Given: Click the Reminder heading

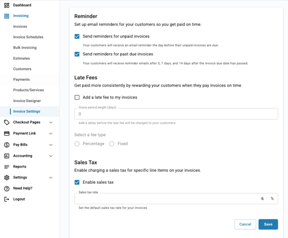Looking at the screenshot, I should click(86, 16).
